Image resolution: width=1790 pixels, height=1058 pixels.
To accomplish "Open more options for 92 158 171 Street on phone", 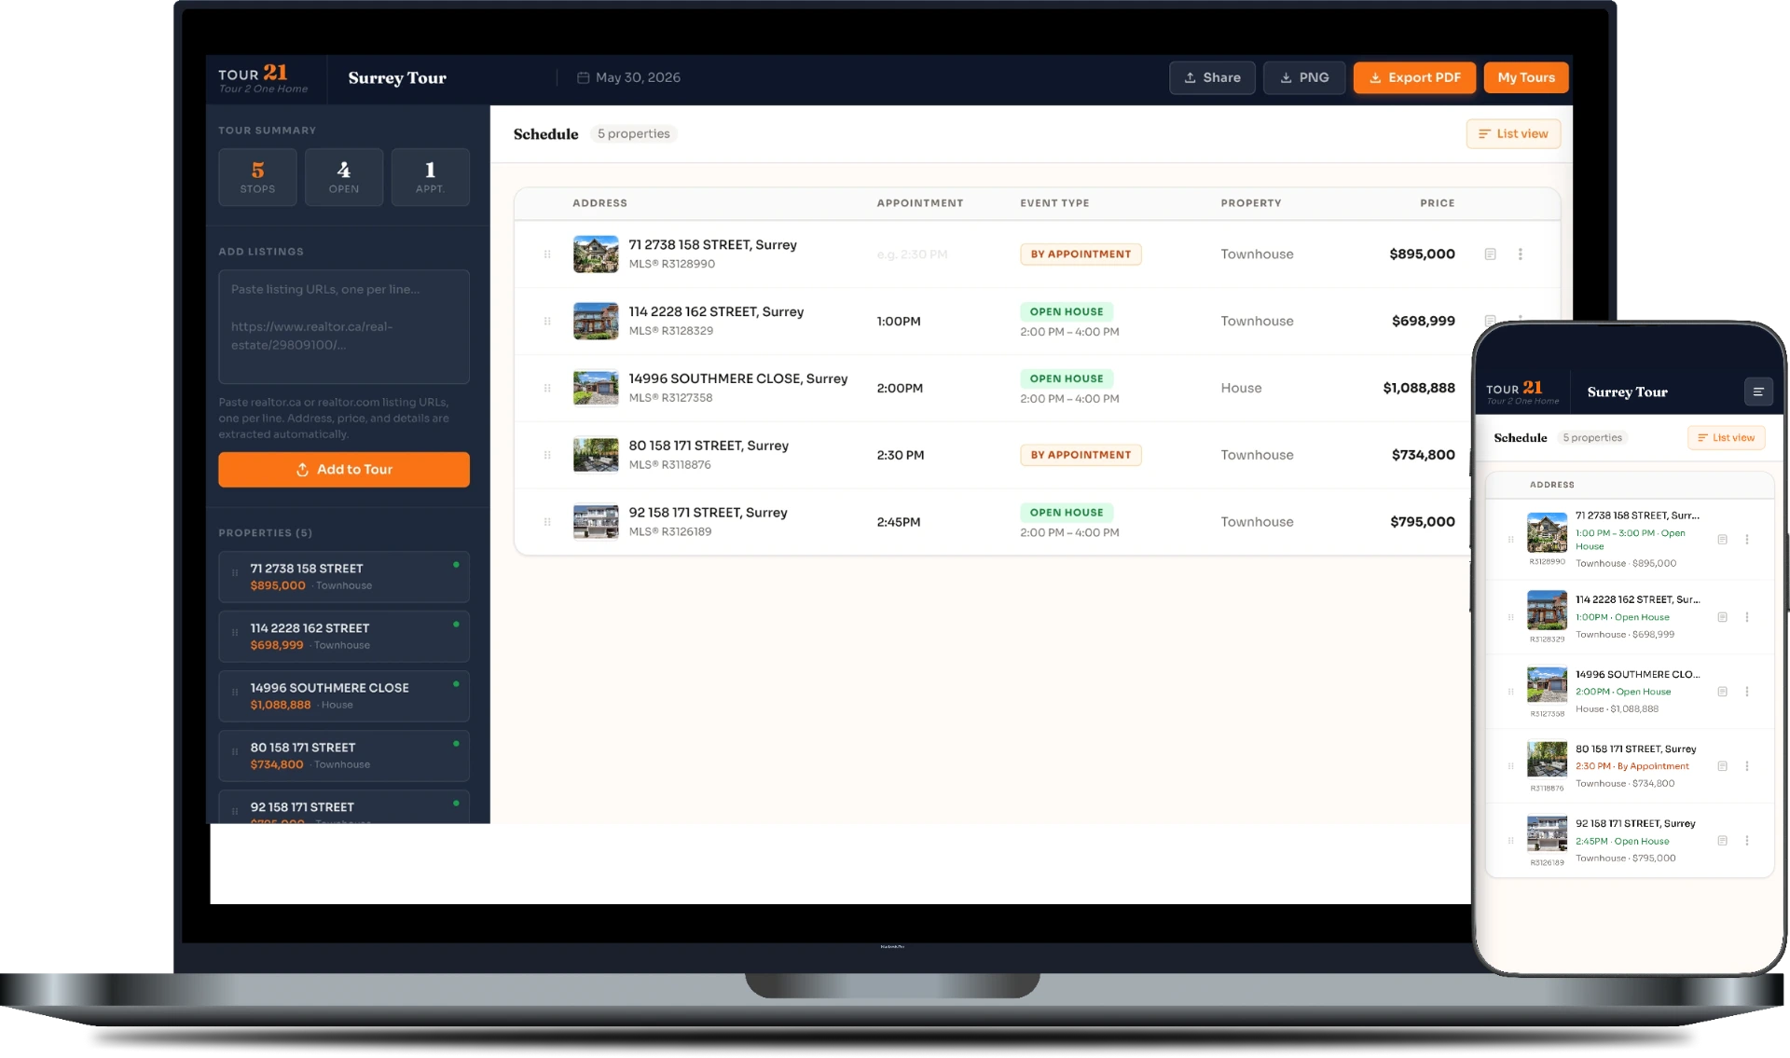I will tap(1747, 841).
